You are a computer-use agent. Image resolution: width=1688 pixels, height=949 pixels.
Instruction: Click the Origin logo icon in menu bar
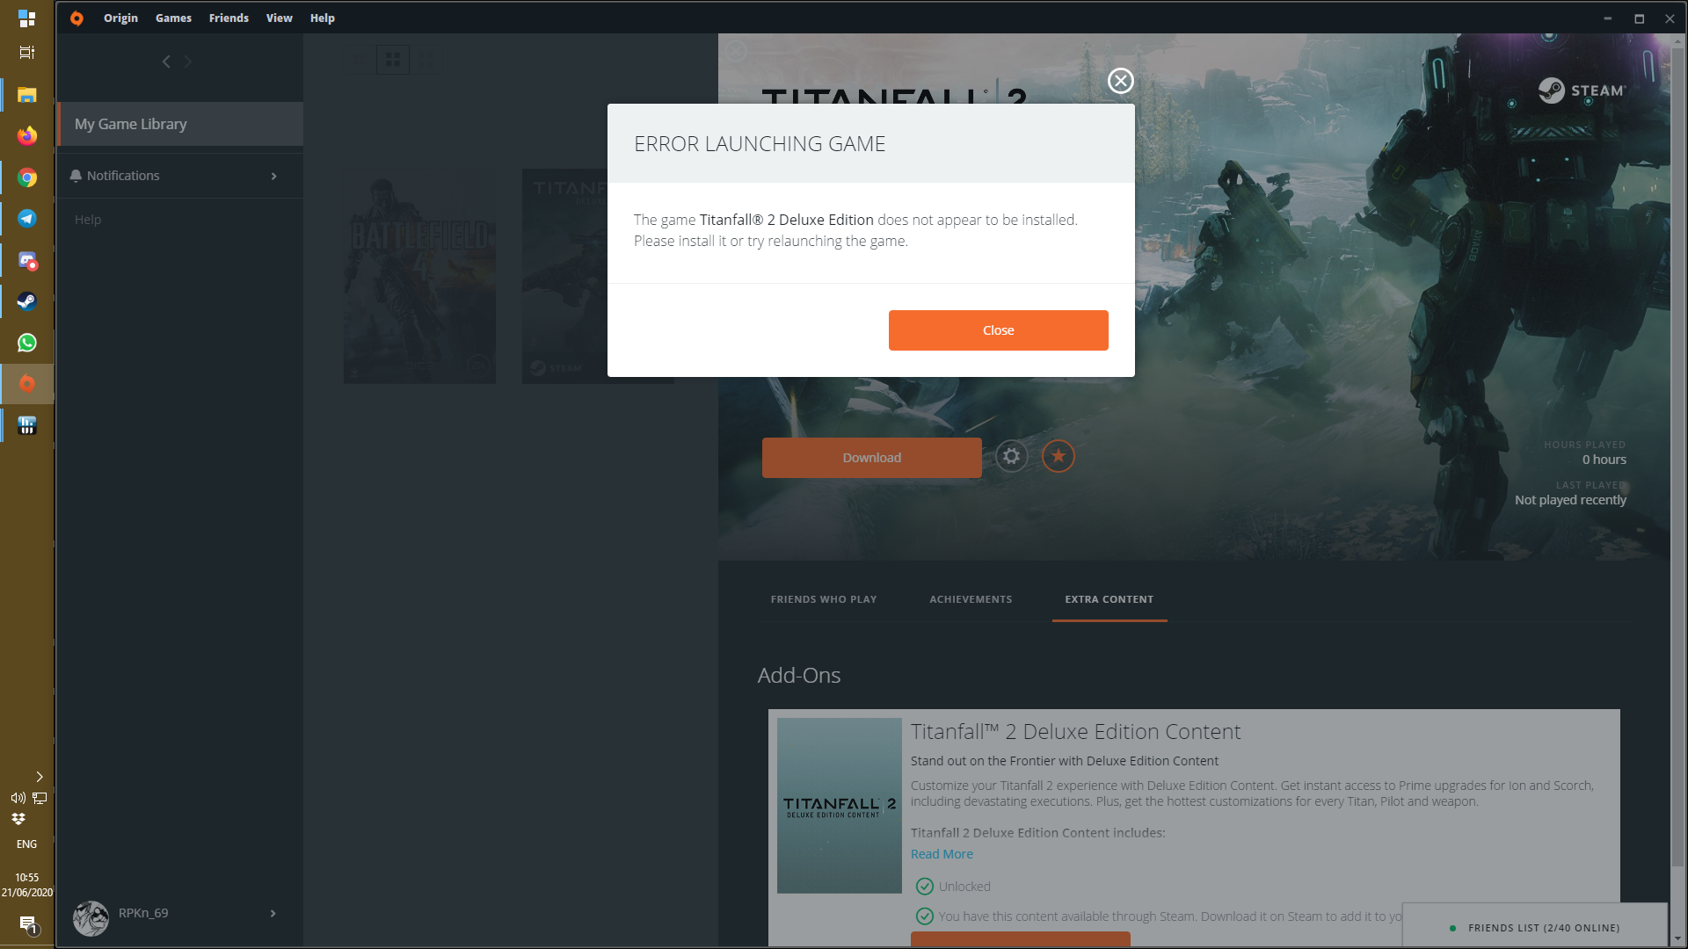pos(76,18)
